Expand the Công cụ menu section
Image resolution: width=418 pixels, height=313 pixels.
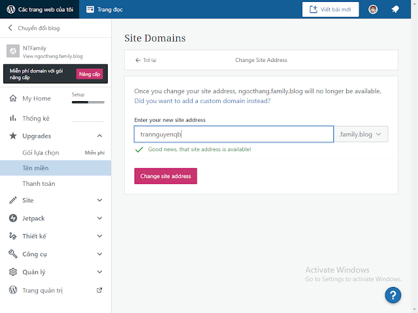[x=99, y=254]
